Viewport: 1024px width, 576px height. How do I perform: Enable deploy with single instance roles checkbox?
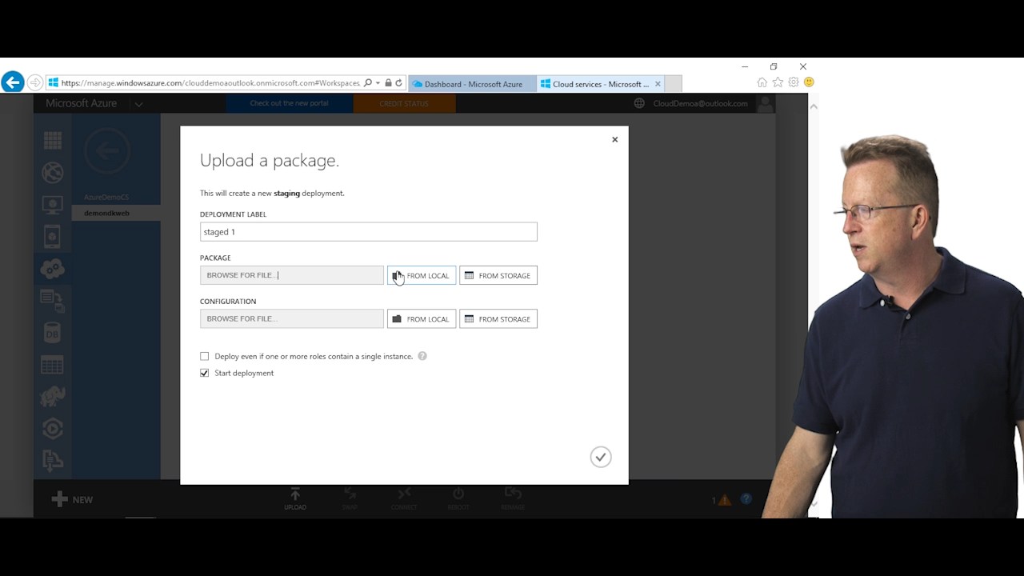point(205,356)
